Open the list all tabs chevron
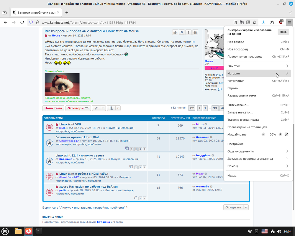This screenshot has height=236, width=295. [x=290, y=12]
